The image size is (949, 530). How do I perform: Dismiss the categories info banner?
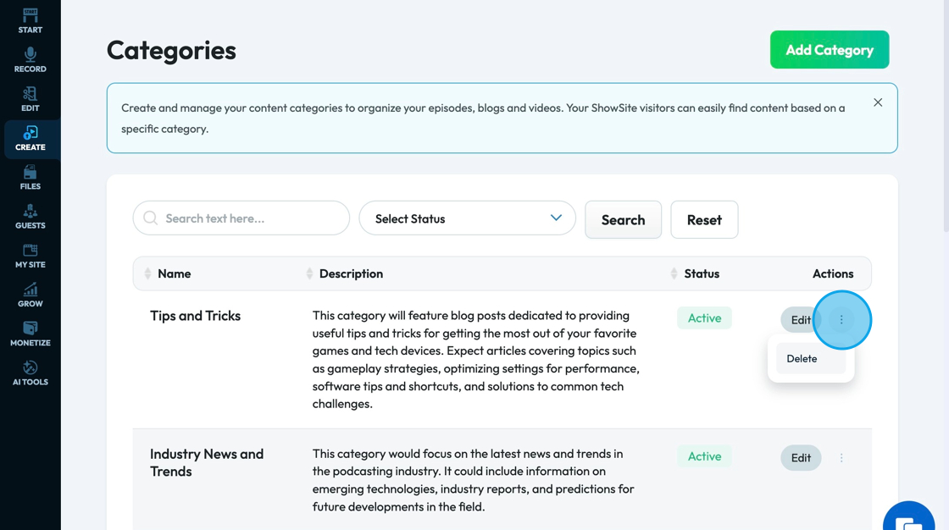[878, 102]
